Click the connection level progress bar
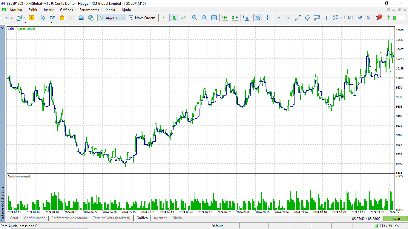Image resolution: width=408 pixels, height=229 pixels. 399,18
